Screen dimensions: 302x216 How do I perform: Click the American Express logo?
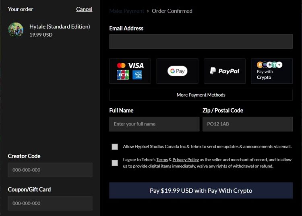click(137, 75)
